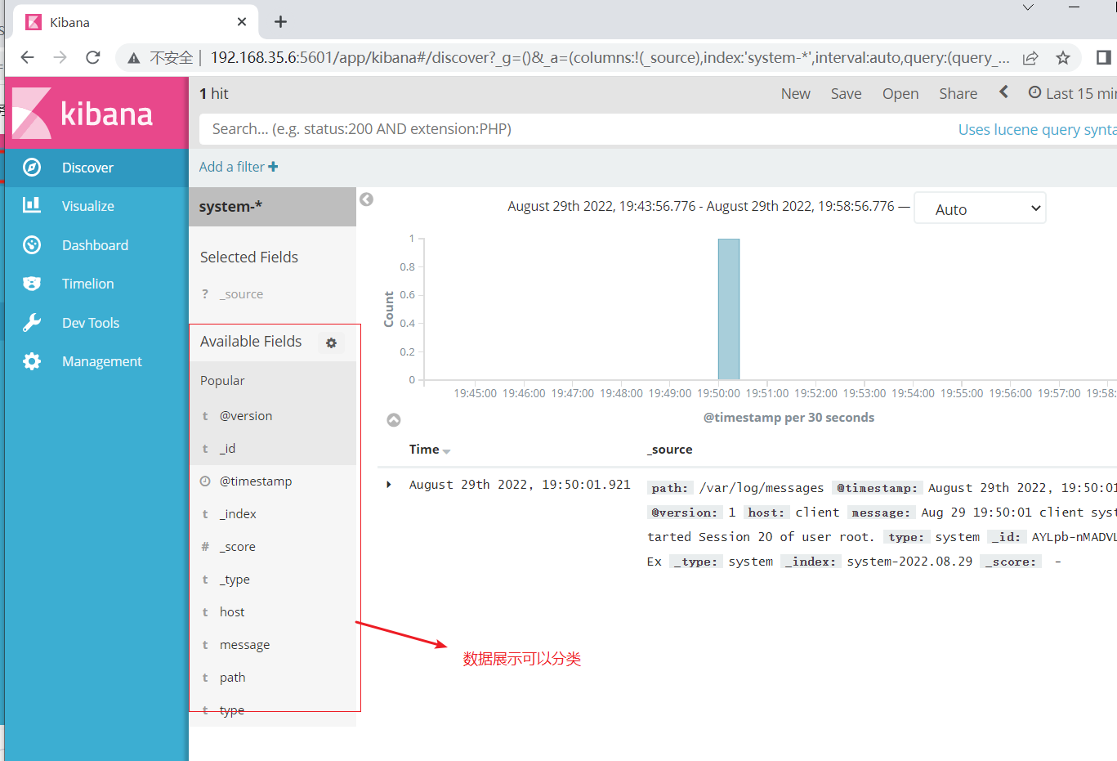1117x761 pixels.
Task: Click the browser forward arrow
Action: pos(60,57)
